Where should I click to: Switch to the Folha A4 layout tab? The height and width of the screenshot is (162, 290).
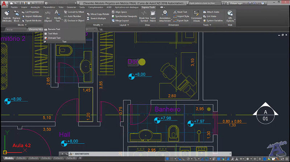pyautogui.click(x=21, y=158)
